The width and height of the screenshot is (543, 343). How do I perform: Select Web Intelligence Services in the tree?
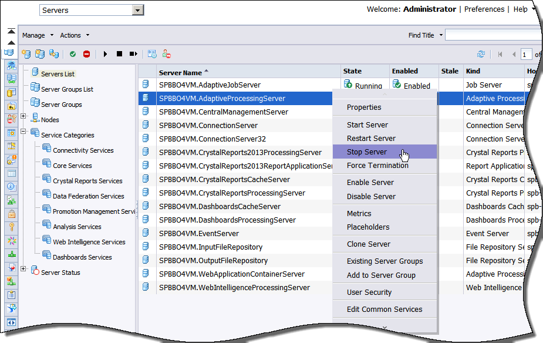tap(89, 242)
